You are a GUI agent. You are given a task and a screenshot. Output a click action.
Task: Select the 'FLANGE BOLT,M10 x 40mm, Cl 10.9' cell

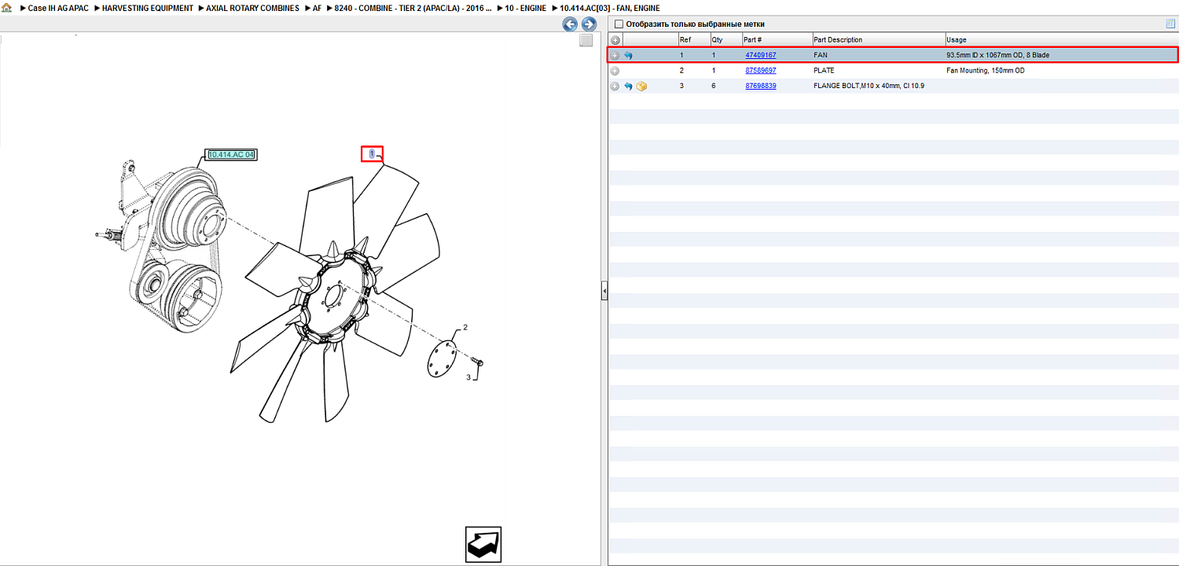click(869, 86)
